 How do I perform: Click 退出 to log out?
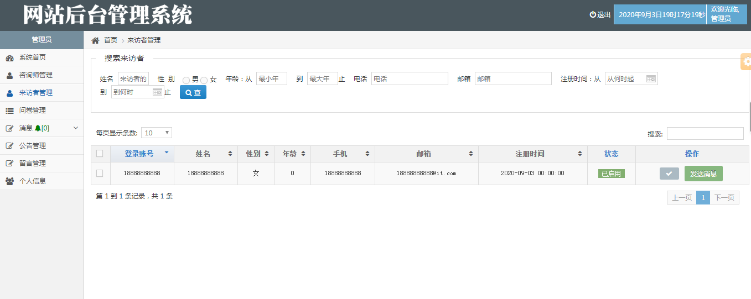click(604, 15)
